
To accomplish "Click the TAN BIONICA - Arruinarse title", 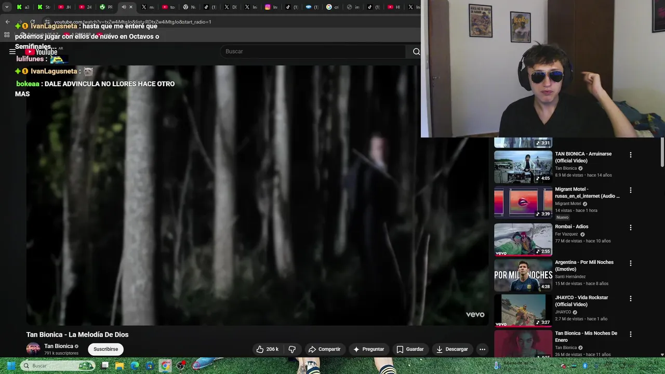I will (583, 157).
